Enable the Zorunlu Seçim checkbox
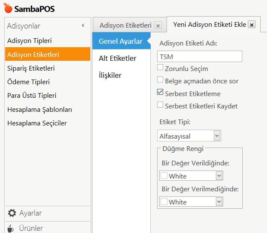The image size is (267, 233). click(160, 68)
